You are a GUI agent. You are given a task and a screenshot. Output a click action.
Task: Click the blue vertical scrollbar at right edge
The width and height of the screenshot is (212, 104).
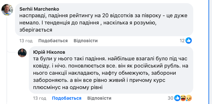tap(210, 52)
